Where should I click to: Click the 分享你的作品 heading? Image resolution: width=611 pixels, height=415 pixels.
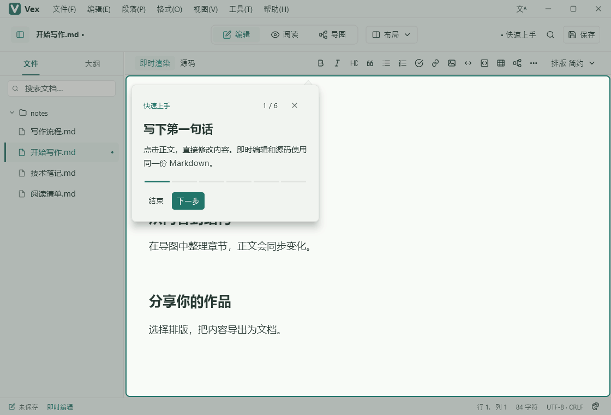[x=190, y=301]
